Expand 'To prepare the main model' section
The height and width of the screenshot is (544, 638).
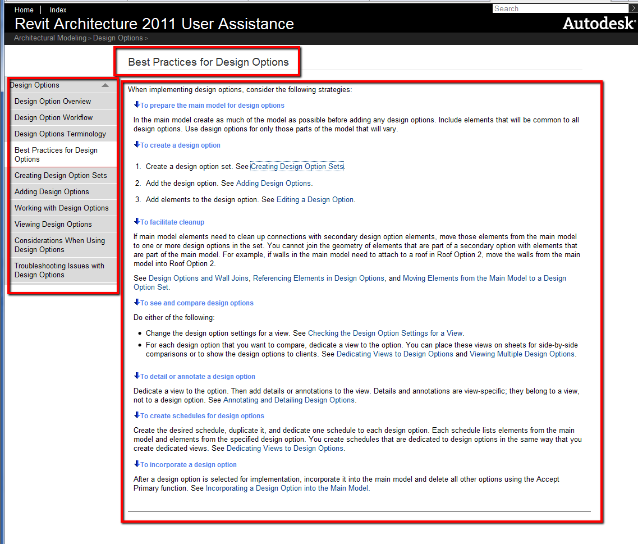[209, 105]
